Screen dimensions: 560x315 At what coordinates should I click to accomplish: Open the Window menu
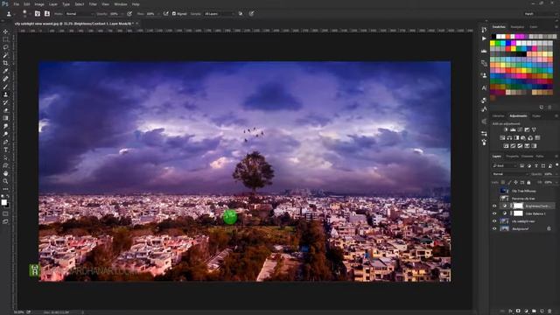121,4
